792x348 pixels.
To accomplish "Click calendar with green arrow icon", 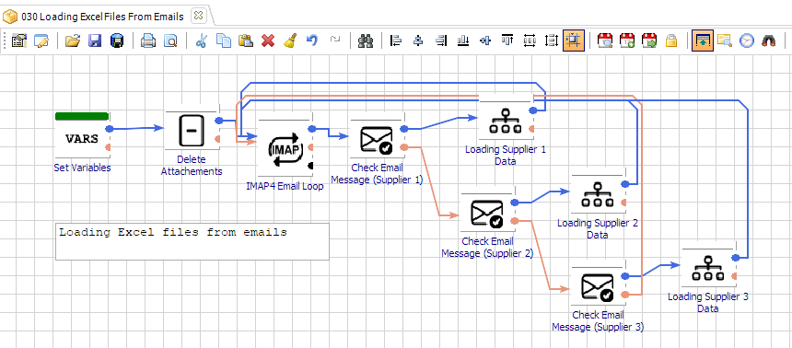I will (x=649, y=41).
